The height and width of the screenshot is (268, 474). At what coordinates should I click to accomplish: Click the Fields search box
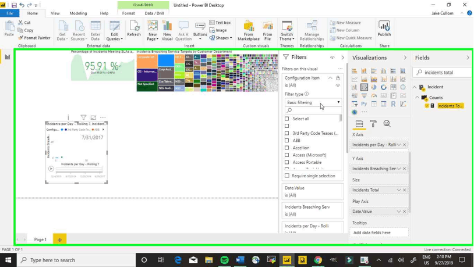coord(442,73)
